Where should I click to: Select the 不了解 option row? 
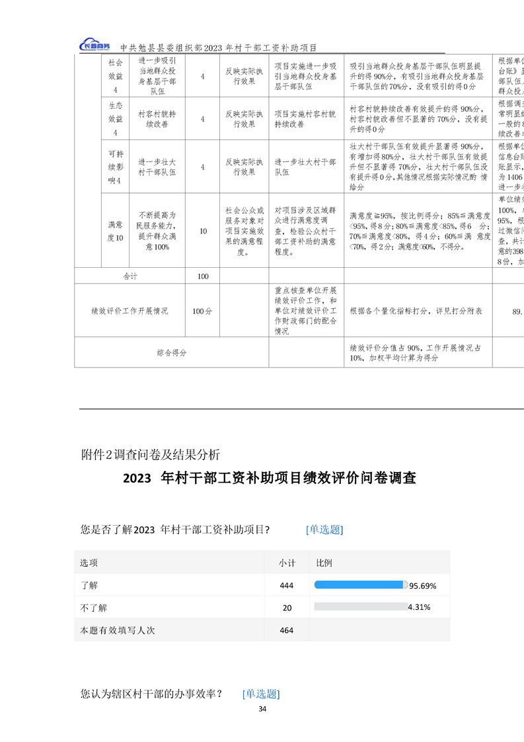click(x=93, y=608)
